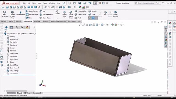
Task: Open the DisplayManager tab
Action: (x=27, y=27)
